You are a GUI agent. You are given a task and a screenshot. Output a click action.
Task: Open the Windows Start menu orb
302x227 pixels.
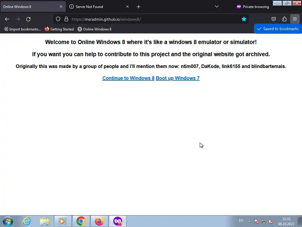tap(8, 221)
